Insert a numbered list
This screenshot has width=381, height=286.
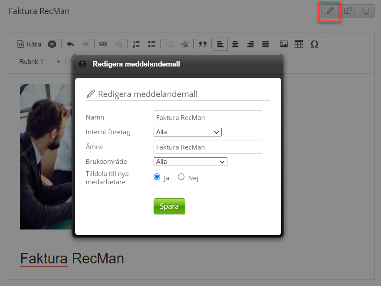click(x=136, y=44)
